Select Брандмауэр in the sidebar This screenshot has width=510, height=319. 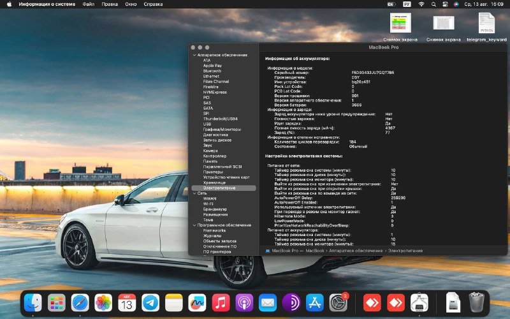tap(215, 209)
